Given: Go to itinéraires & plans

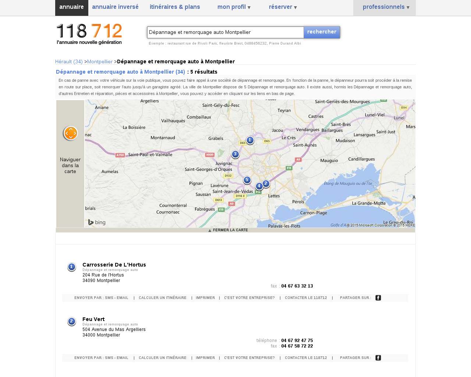Looking at the screenshot, I should click(x=175, y=7).
